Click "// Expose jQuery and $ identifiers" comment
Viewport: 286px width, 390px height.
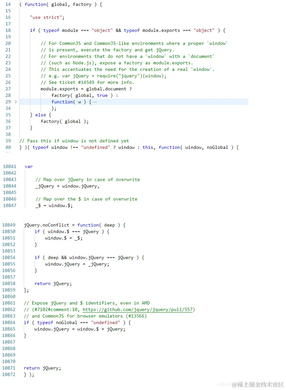click(x=87, y=303)
